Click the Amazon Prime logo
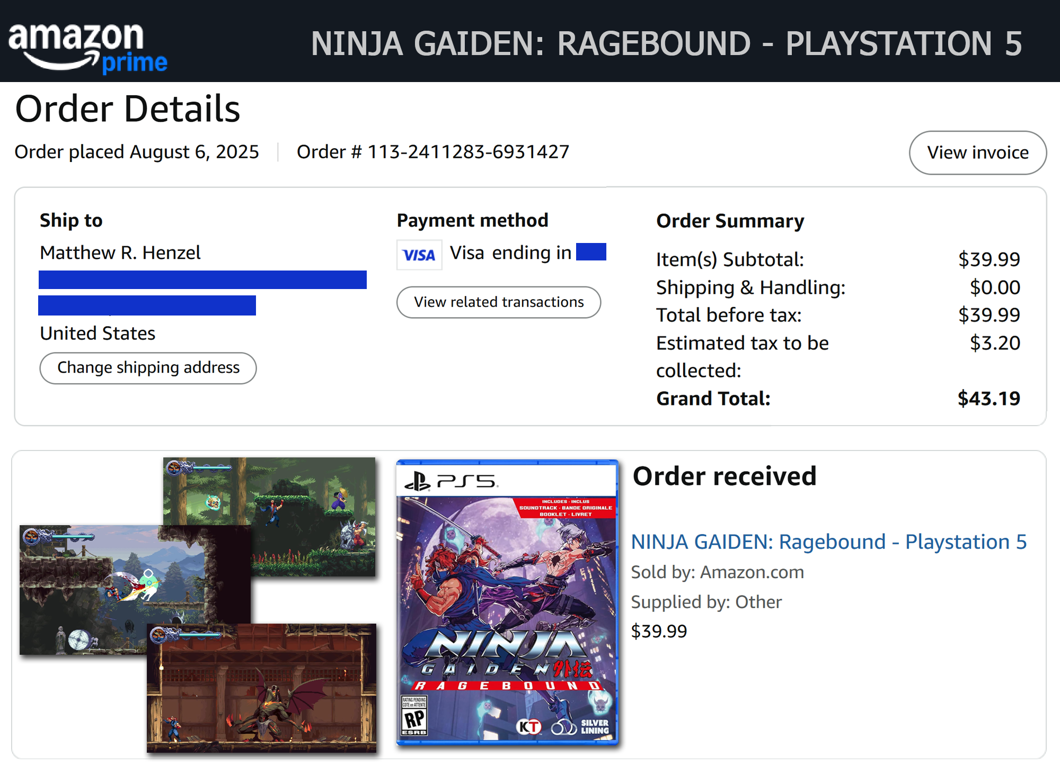Image resolution: width=1060 pixels, height=766 pixels. point(87,47)
